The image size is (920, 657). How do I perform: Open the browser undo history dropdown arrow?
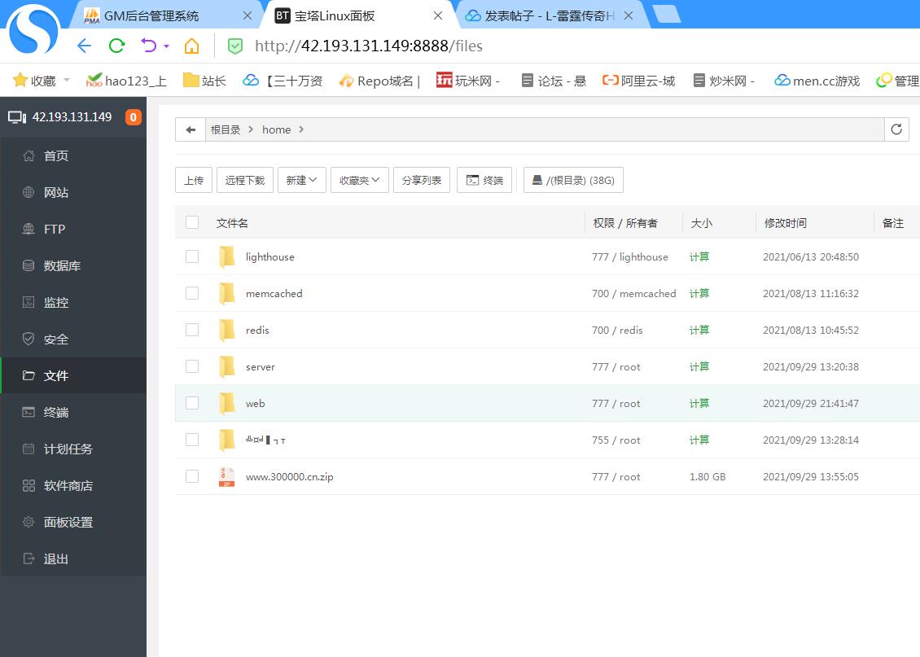click(166, 46)
